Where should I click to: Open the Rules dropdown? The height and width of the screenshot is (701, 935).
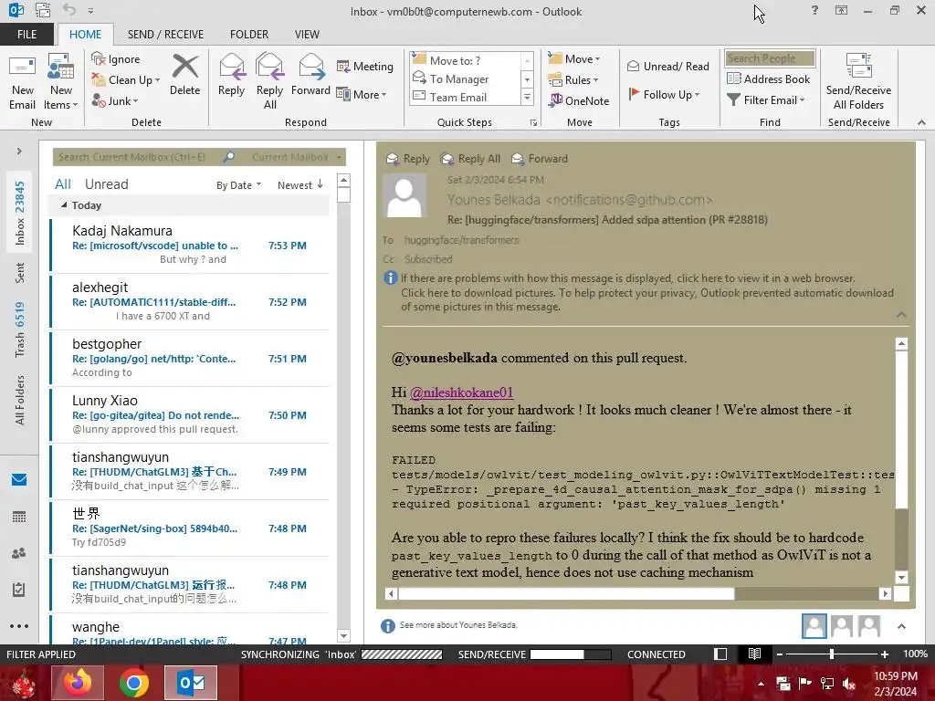[x=573, y=80]
